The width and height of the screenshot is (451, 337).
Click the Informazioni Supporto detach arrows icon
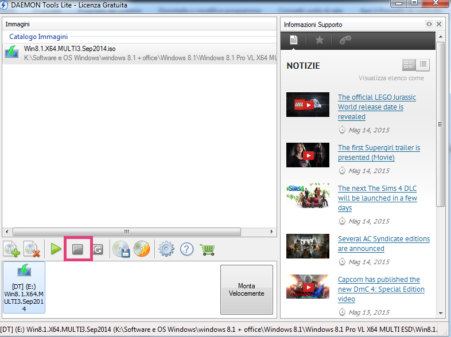(x=429, y=24)
